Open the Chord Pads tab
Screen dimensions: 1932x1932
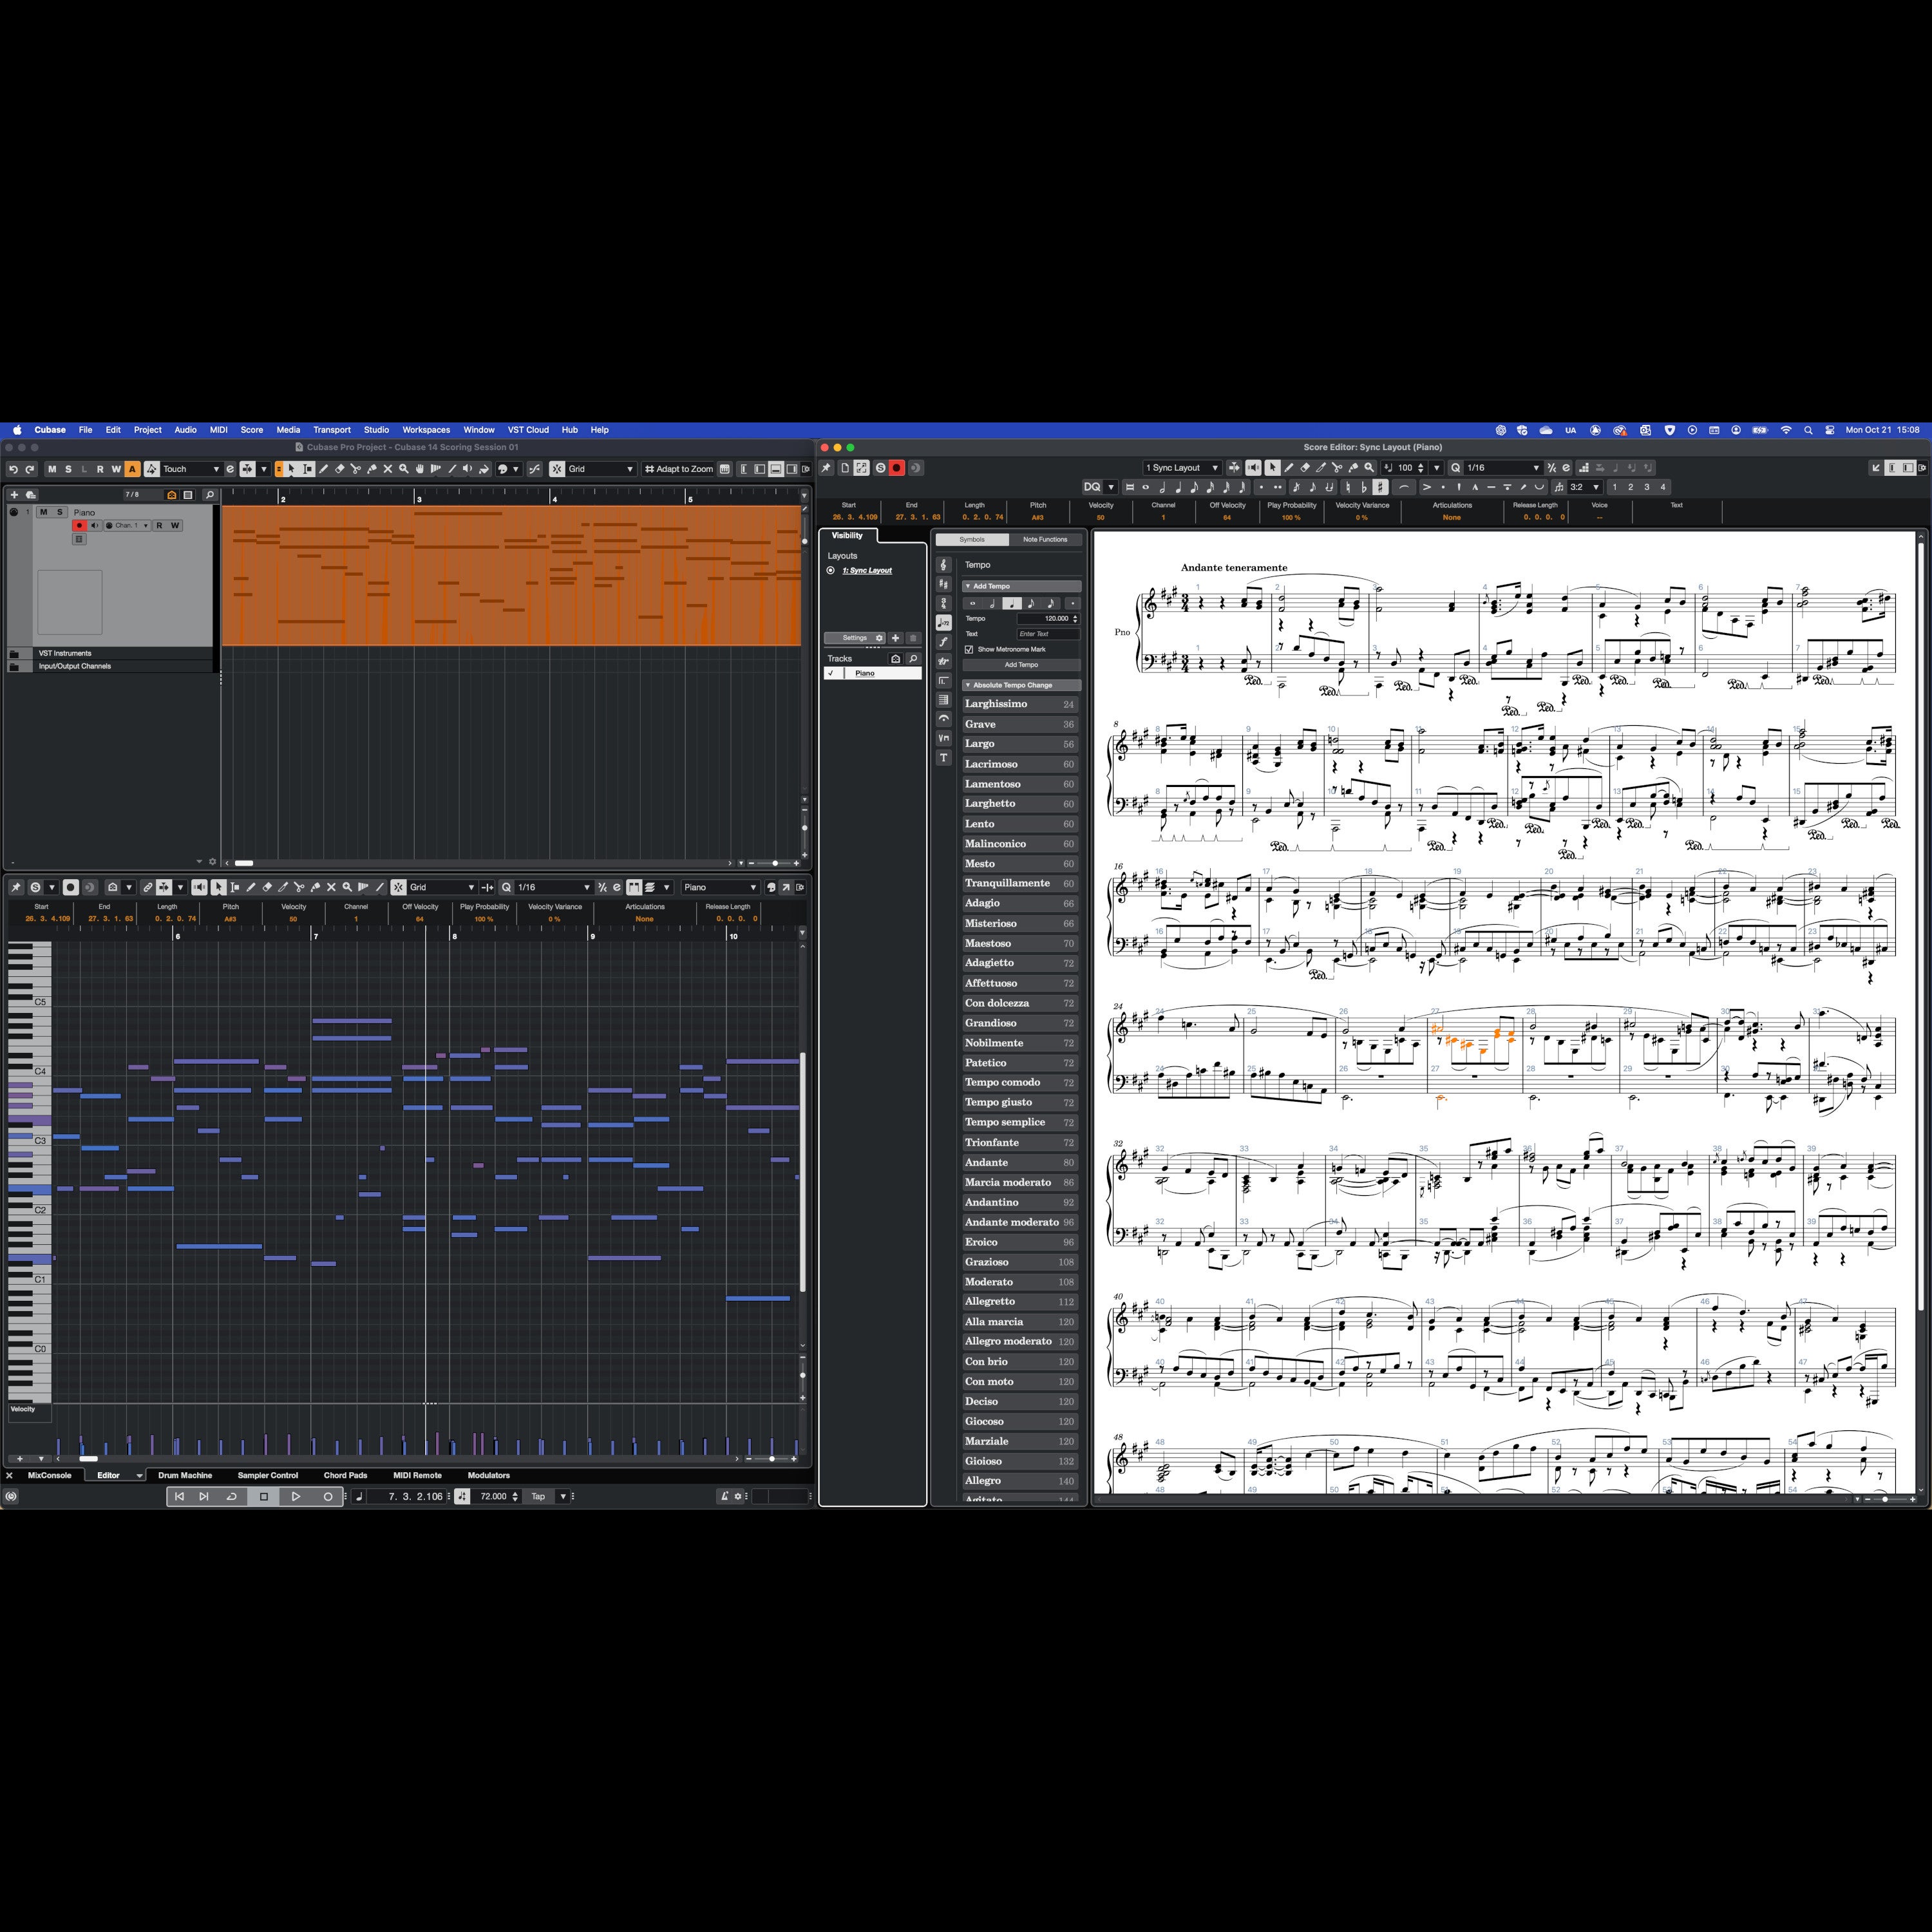click(x=345, y=1476)
